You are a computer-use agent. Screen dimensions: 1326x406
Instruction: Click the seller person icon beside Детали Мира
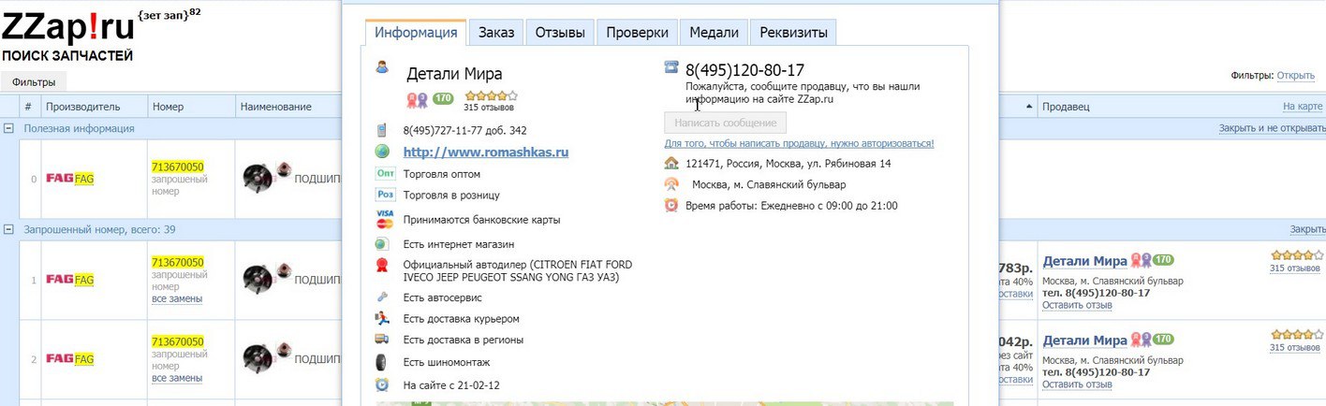(382, 67)
